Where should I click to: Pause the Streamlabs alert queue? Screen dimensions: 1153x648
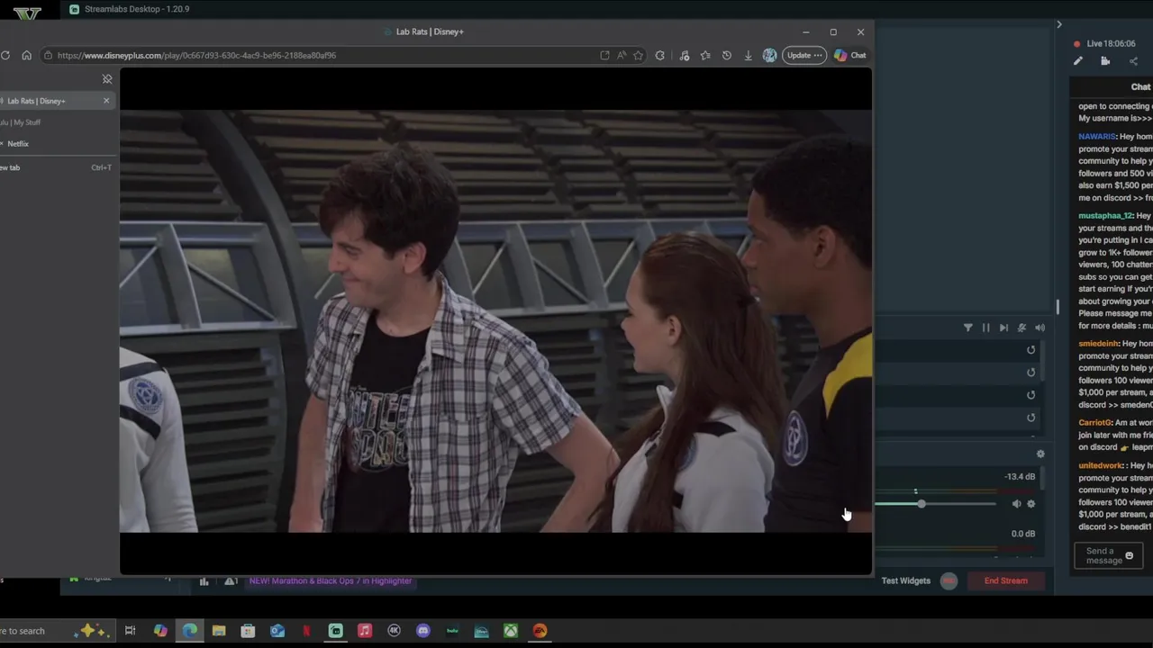(x=985, y=328)
